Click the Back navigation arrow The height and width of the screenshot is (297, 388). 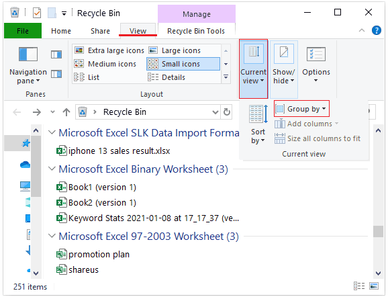point(17,112)
